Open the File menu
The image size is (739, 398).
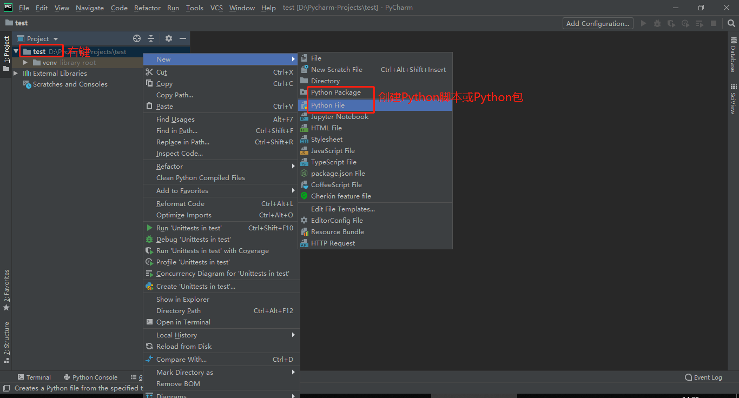pos(24,8)
